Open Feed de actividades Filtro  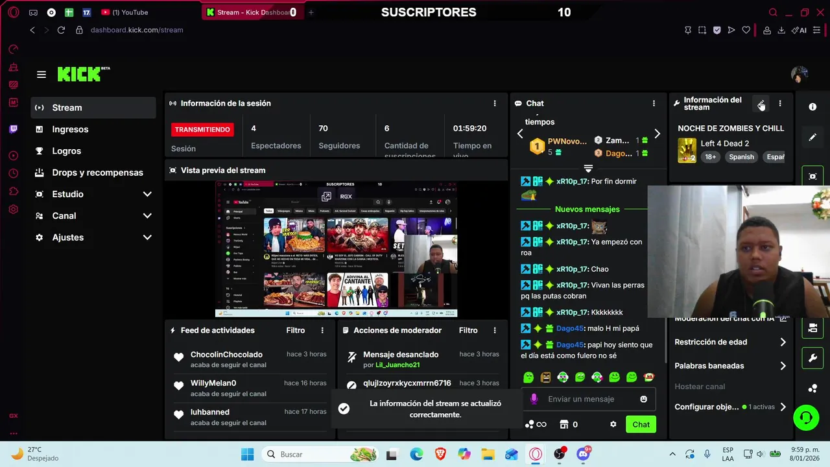coord(295,330)
